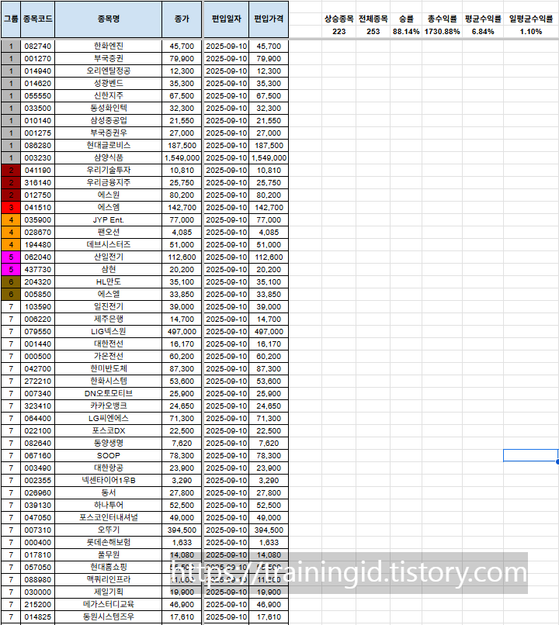Click the 1730.88% total return cell
Screen dimensions: 559x625
click(442, 32)
